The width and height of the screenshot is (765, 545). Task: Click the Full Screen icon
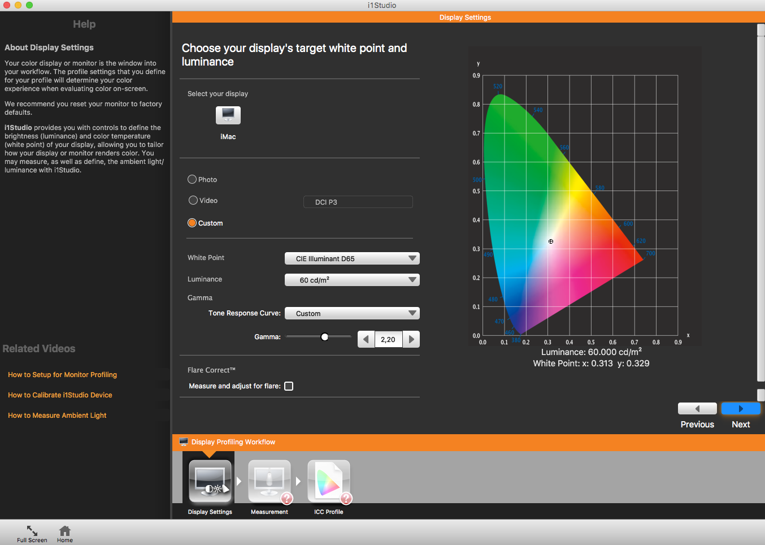pos(32,531)
